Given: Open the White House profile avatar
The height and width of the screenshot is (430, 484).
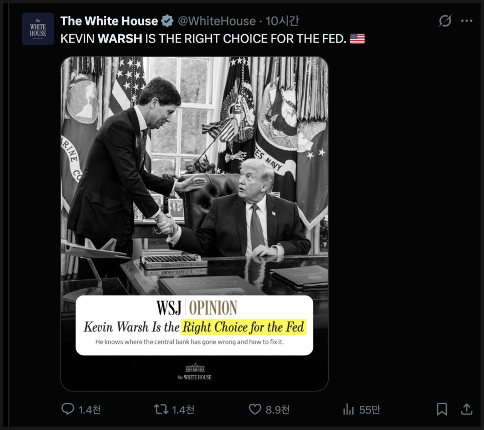Looking at the screenshot, I should 38,29.
